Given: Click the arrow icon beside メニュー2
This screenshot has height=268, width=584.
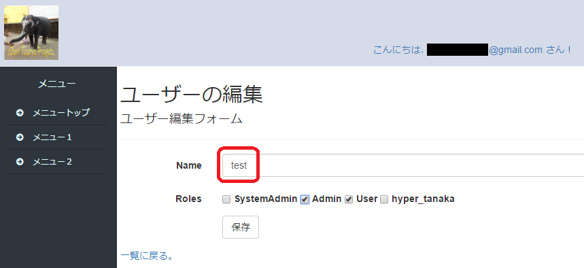Looking at the screenshot, I should (x=20, y=162).
